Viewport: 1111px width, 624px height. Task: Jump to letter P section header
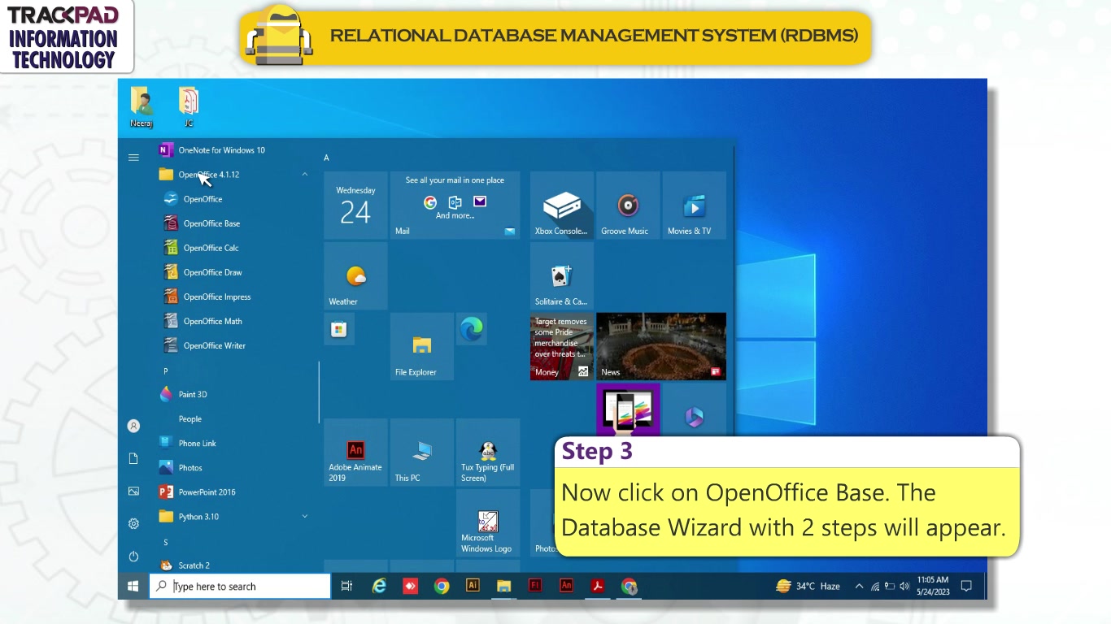pos(165,370)
